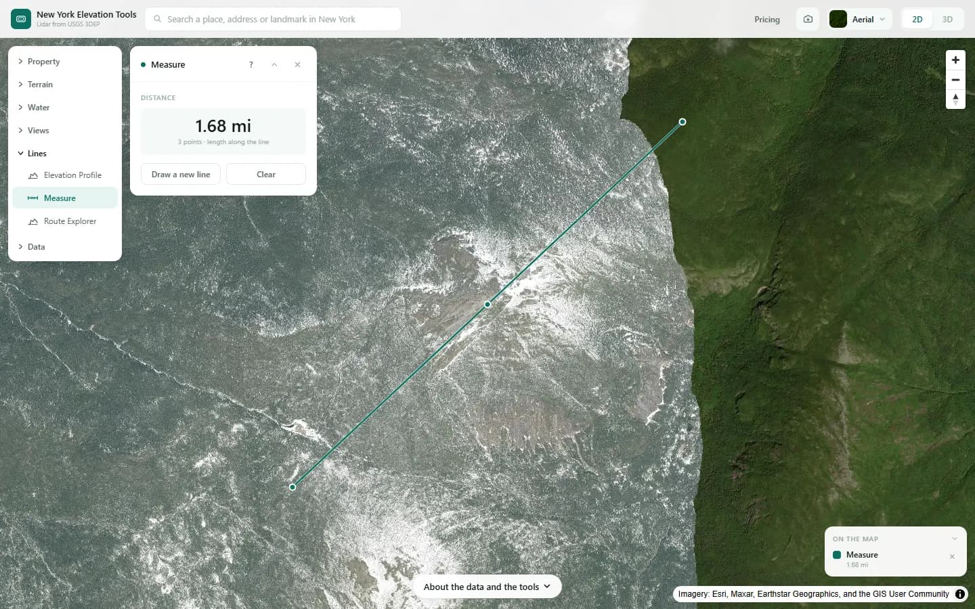
Task: Expand the Water section
Action: [65, 108]
